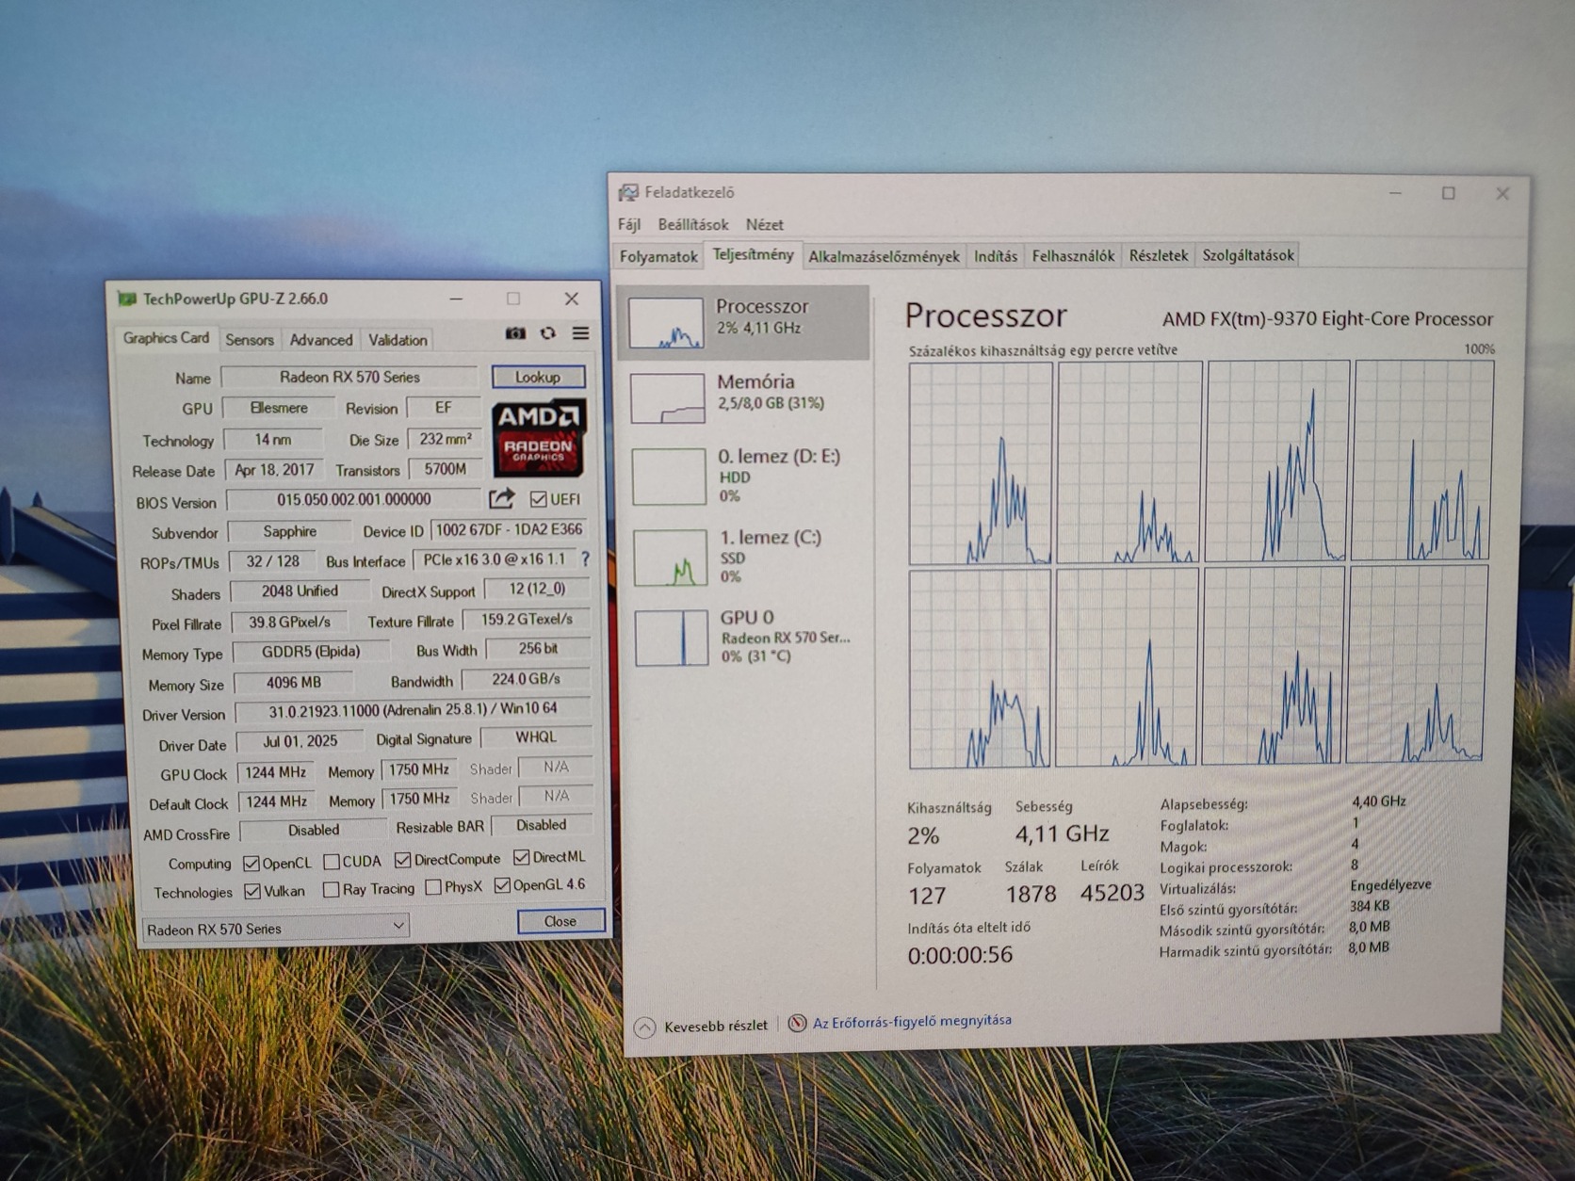Click the GPU-Z title bar app icon

[x=126, y=299]
